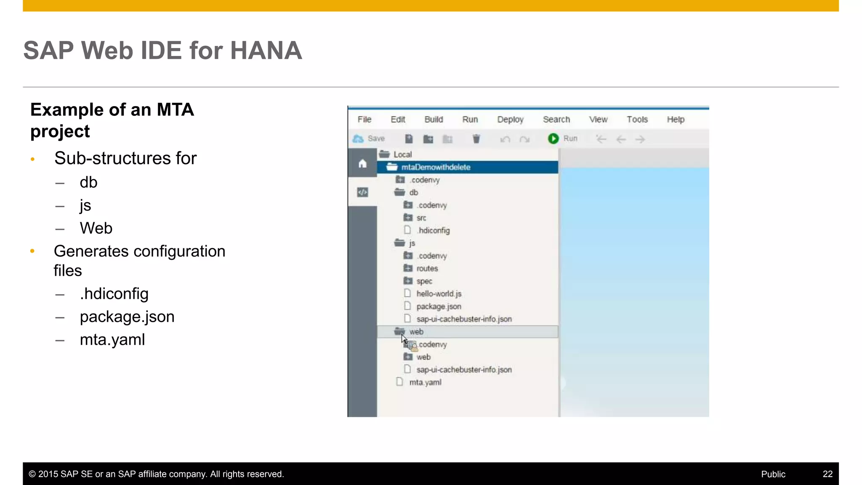The height and width of the screenshot is (485, 862).
Task: Open the Help menu
Action: (675, 120)
